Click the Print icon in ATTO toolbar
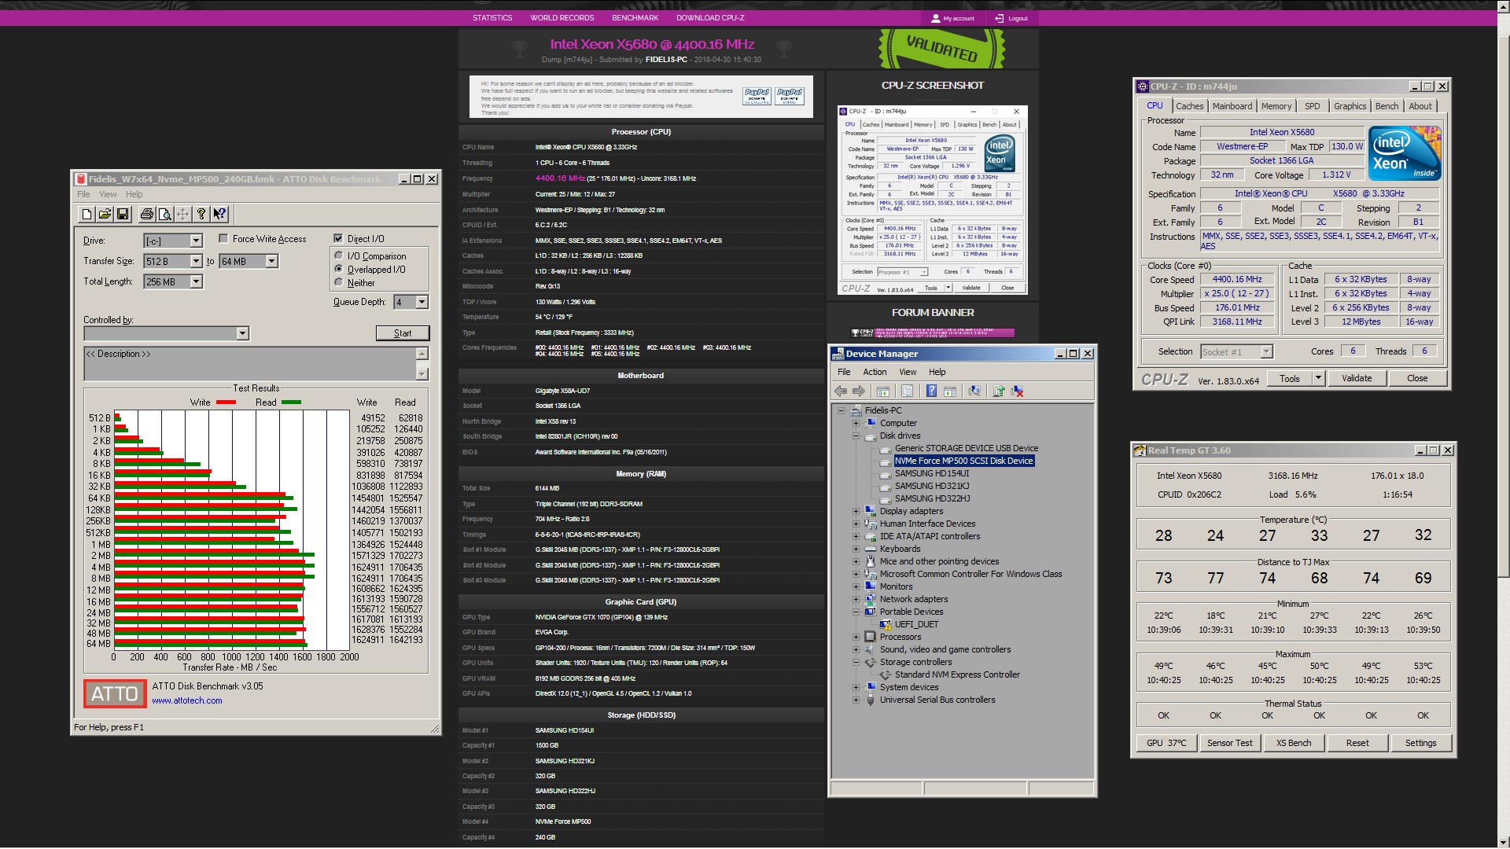The height and width of the screenshot is (849, 1510). pyautogui.click(x=146, y=214)
